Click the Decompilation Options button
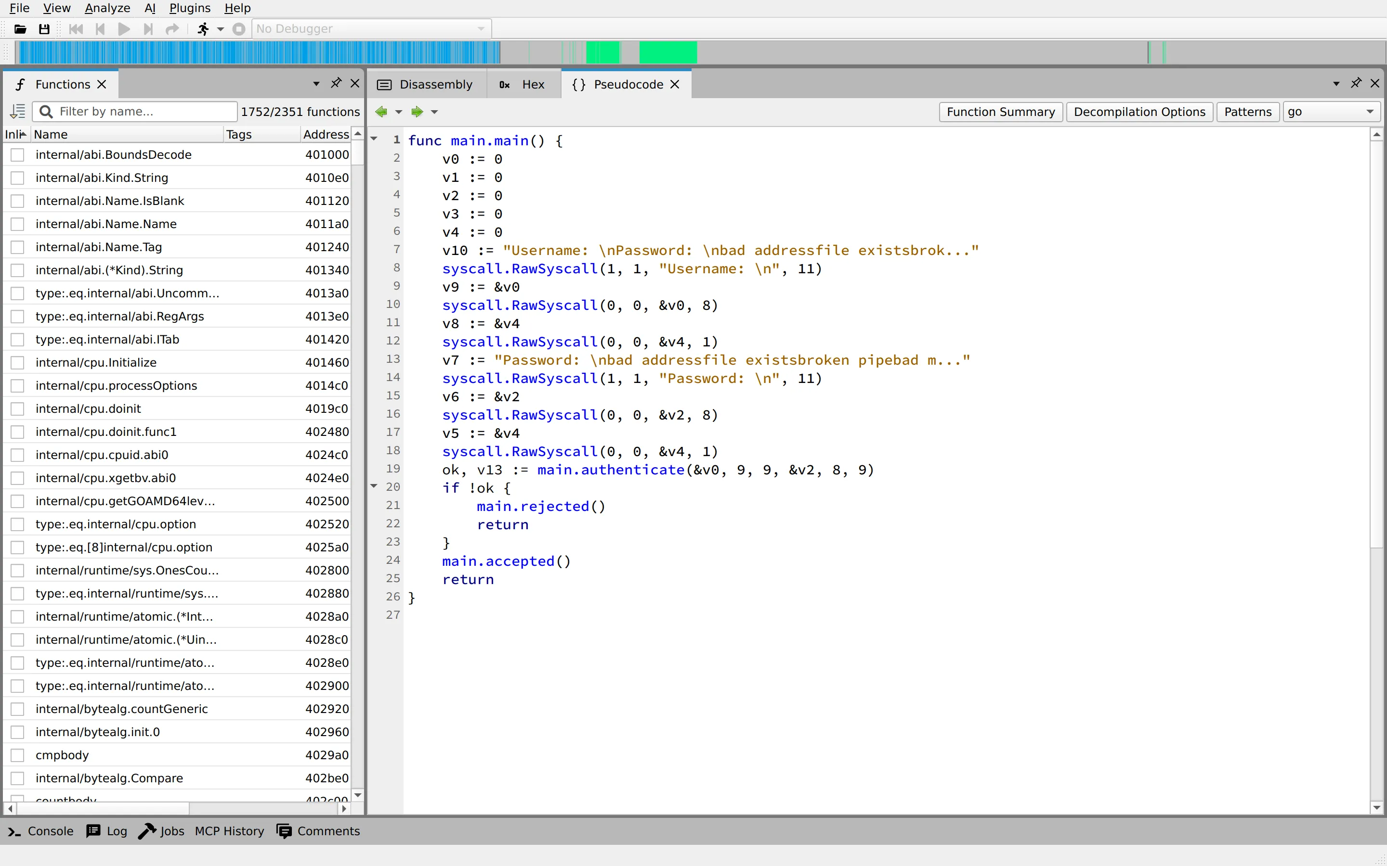Image resolution: width=1387 pixels, height=866 pixels. click(x=1139, y=112)
